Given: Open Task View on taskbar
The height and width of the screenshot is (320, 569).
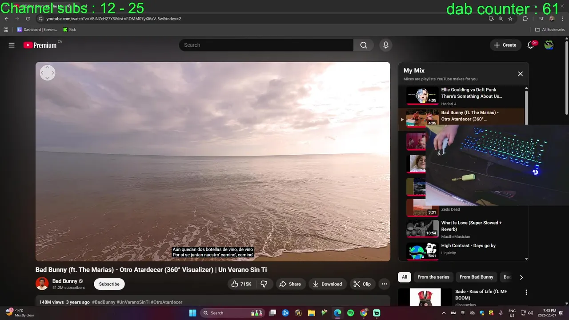Looking at the screenshot, I should 272,313.
